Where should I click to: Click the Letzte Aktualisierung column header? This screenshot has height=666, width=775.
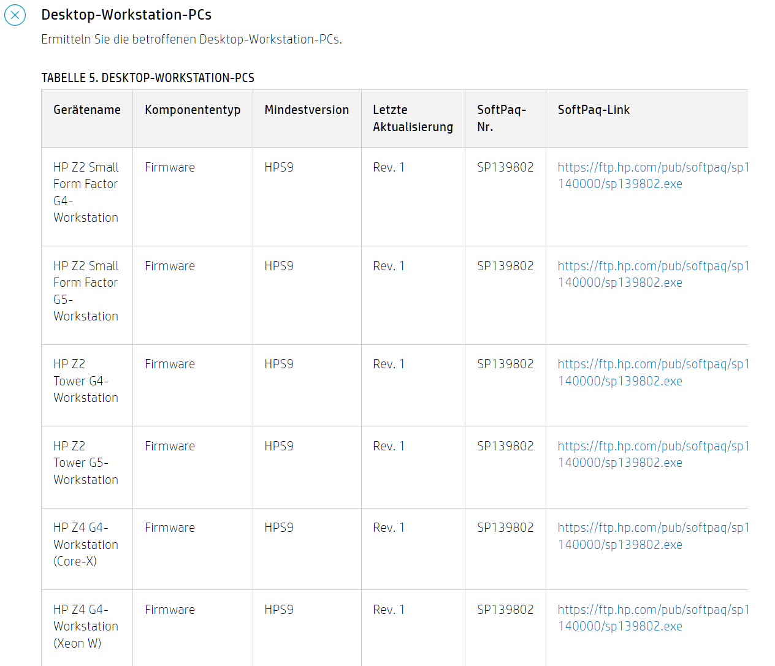413,118
